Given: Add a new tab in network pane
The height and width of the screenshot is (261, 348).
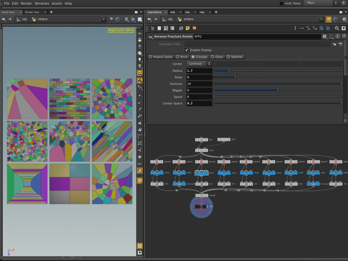Looking at the screenshot, I should click(x=216, y=12).
